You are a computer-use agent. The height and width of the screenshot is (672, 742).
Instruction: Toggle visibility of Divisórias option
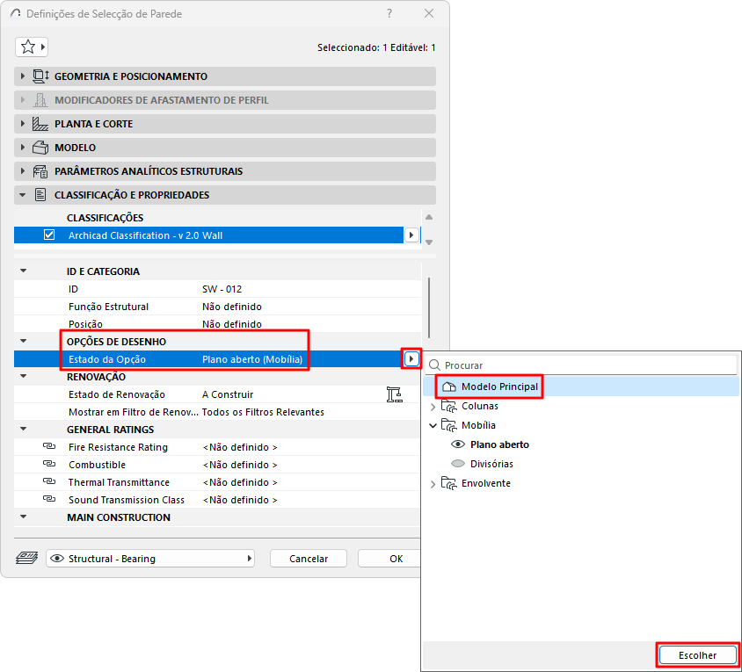click(458, 464)
